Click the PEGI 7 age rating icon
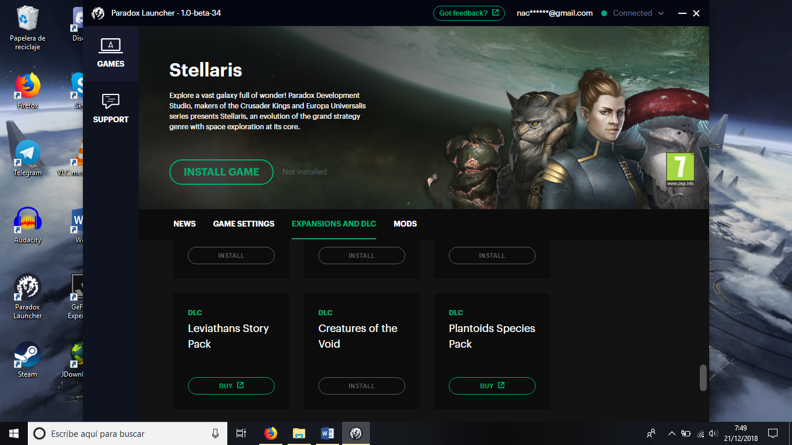This screenshot has width=792, height=445. click(x=680, y=170)
